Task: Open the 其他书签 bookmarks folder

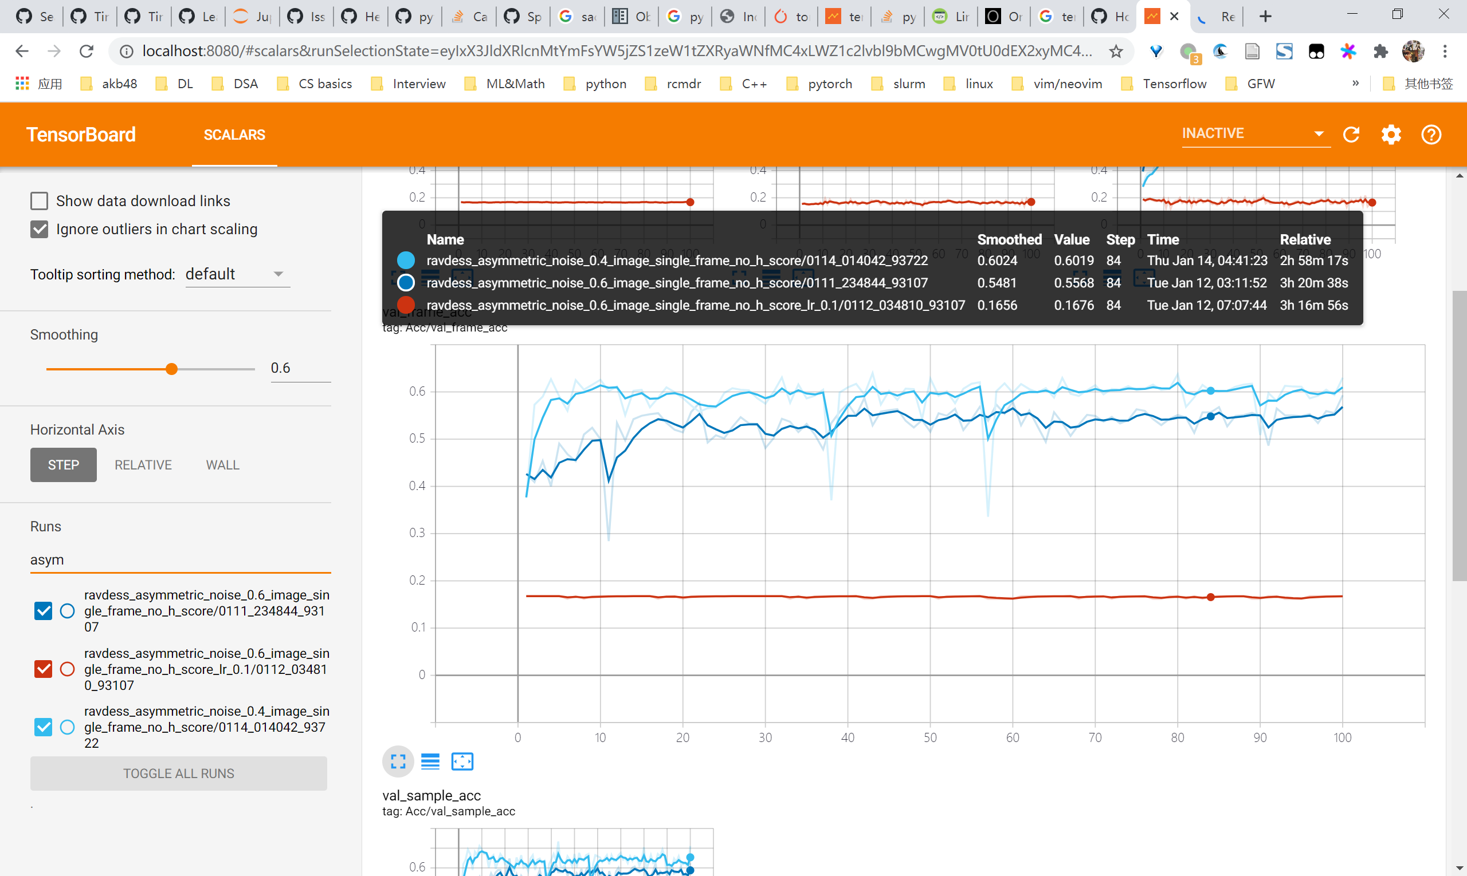Action: click(1418, 84)
